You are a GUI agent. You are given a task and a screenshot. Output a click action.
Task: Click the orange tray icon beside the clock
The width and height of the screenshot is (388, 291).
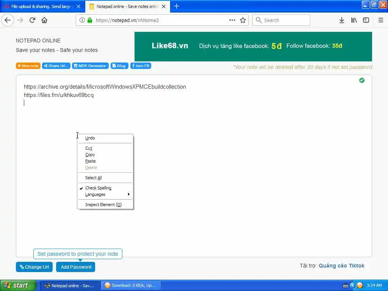360,285
